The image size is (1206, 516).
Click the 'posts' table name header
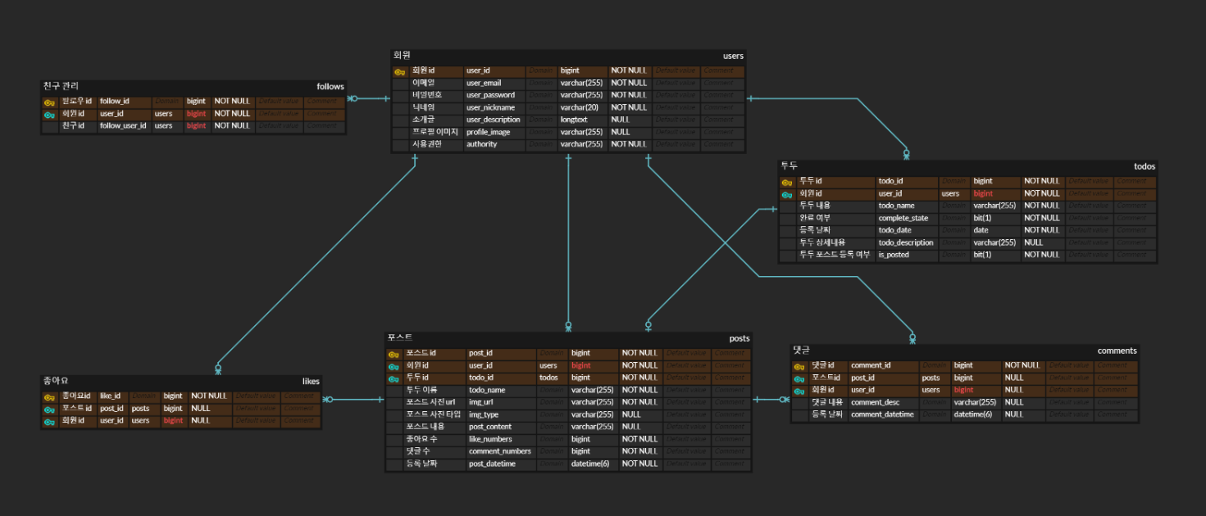click(739, 338)
